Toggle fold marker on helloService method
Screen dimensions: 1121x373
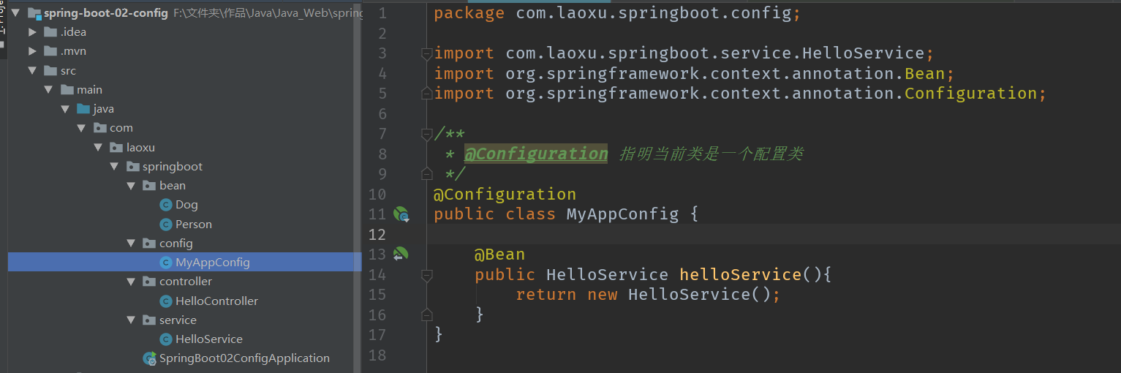[426, 275]
